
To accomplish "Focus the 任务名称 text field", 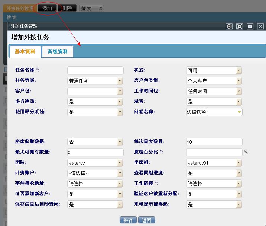I will click(x=95, y=70).
